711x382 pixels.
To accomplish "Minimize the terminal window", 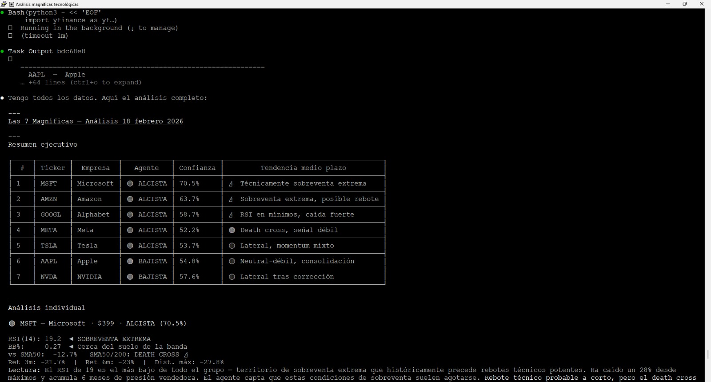I will tap(668, 4).
